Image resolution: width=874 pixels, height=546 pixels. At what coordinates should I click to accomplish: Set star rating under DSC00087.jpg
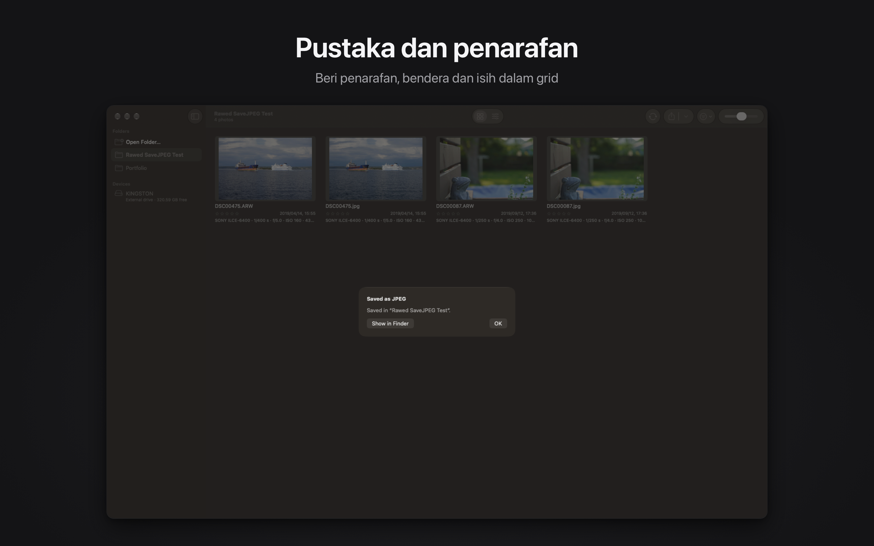(558, 214)
